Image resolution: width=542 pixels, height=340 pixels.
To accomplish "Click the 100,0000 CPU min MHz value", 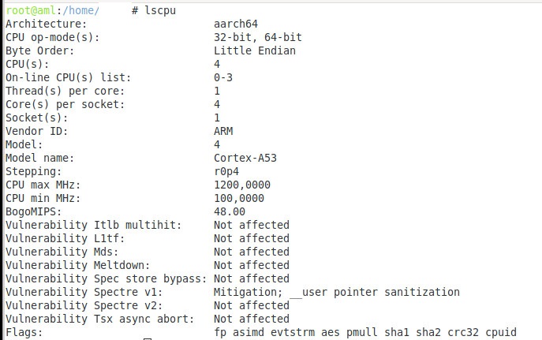I will coord(238,198).
